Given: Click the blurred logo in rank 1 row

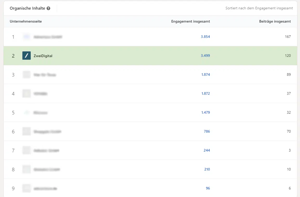Looking at the screenshot, I should 27,37.
